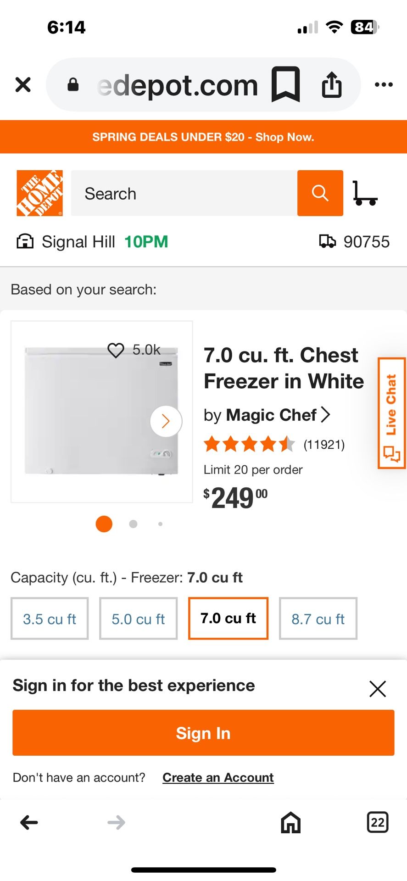Image resolution: width=407 pixels, height=881 pixels.
Task: Select the 8.7 cu ft capacity option
Action: pyautogui.click(x=318, y=619)
